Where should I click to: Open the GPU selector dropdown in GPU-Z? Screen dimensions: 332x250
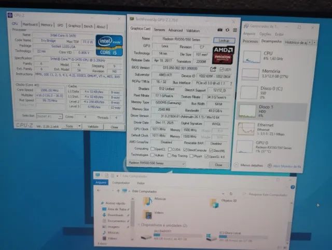157,163
